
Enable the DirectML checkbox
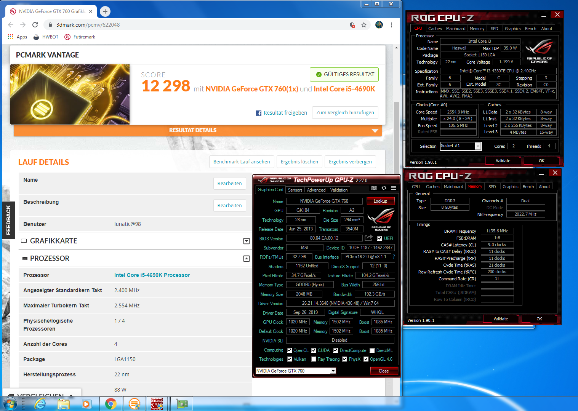pyautogui.click(x=372, y=350)
